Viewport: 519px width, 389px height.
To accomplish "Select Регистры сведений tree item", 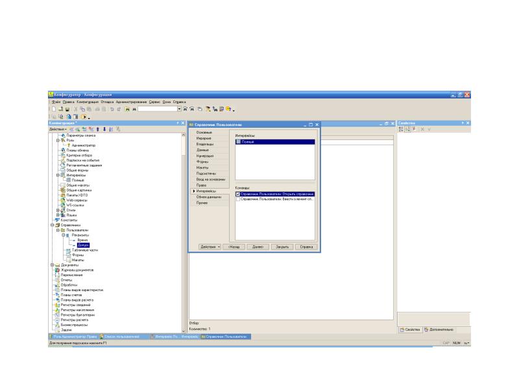I will [75, 305].
